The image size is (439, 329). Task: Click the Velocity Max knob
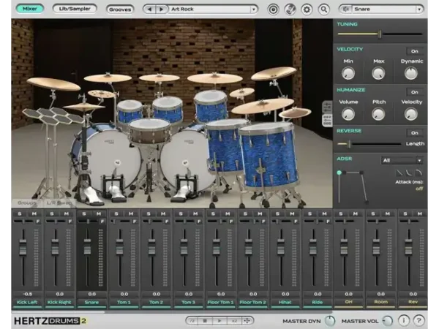[x=378, y=74]
